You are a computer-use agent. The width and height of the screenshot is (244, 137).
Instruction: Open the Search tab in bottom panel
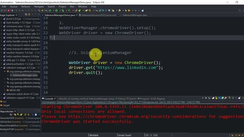click(131, 99)
